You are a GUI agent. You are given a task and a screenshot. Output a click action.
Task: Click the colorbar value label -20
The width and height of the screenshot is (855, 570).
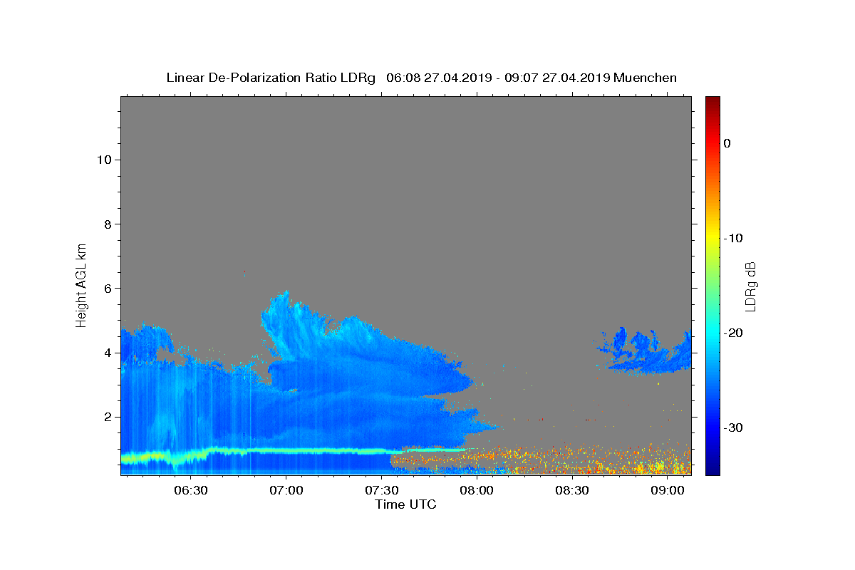[732, 333]
